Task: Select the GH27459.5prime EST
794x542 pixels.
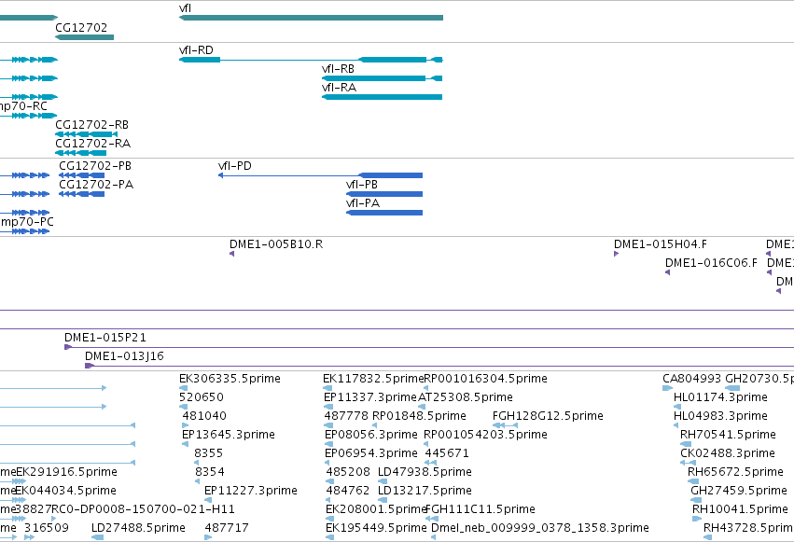Action: (696, 501)
